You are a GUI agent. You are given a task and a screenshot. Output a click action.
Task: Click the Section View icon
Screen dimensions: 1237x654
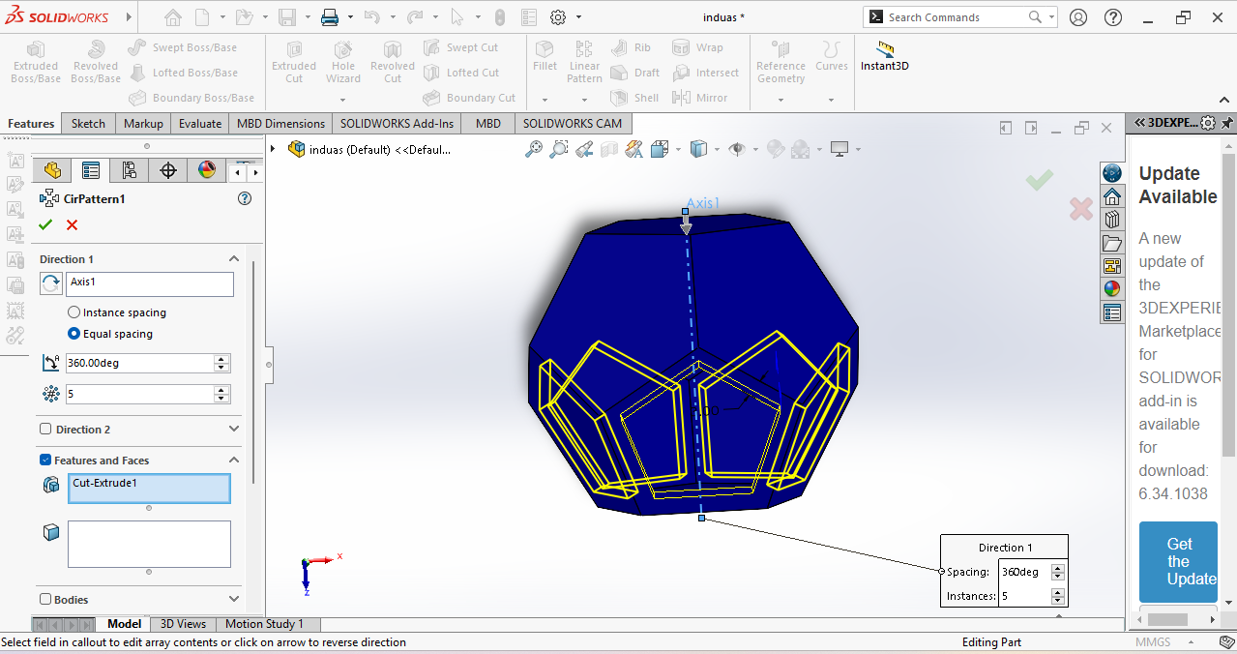609,149
